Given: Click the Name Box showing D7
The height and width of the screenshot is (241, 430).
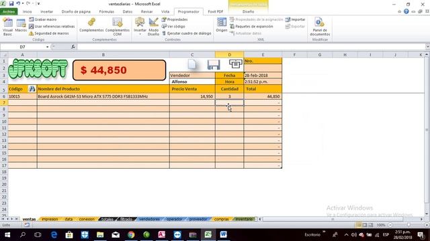Looking at the screenshot, I should pos(22,47).
